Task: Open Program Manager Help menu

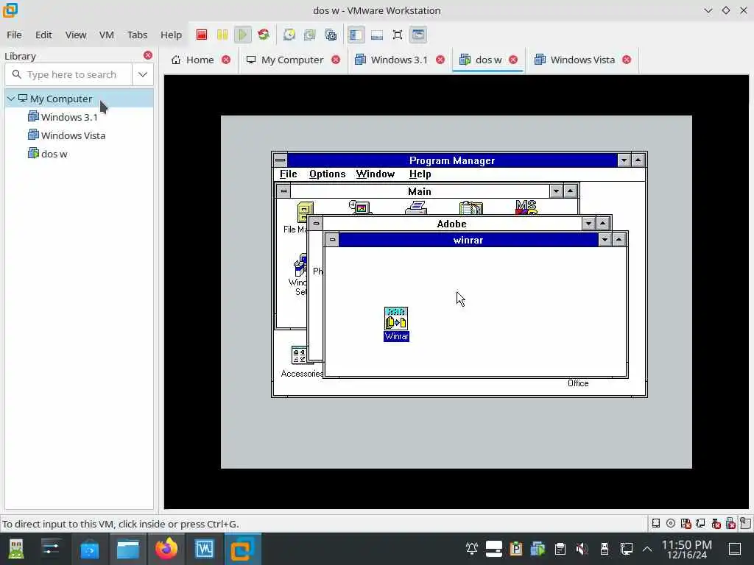Action: click(420, 174)
